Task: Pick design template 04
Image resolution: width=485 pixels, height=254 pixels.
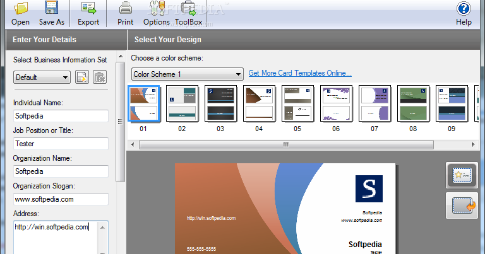Action: click(x=259, y=103)
